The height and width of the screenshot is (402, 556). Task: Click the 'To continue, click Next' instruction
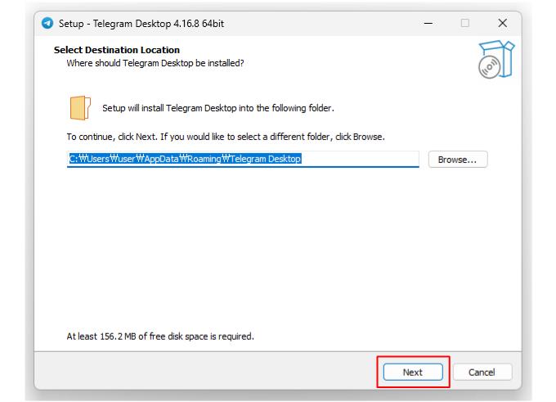(226, 137)
